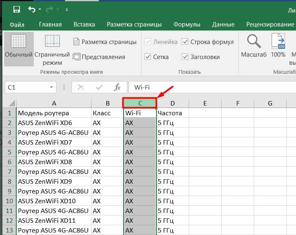Select row 1 header
Screen dimensions: 296x235
coord(9,113)
